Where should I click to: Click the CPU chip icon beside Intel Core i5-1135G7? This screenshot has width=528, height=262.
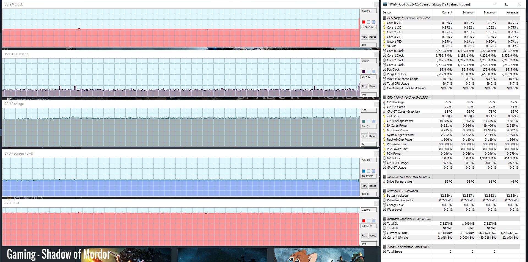384,18
